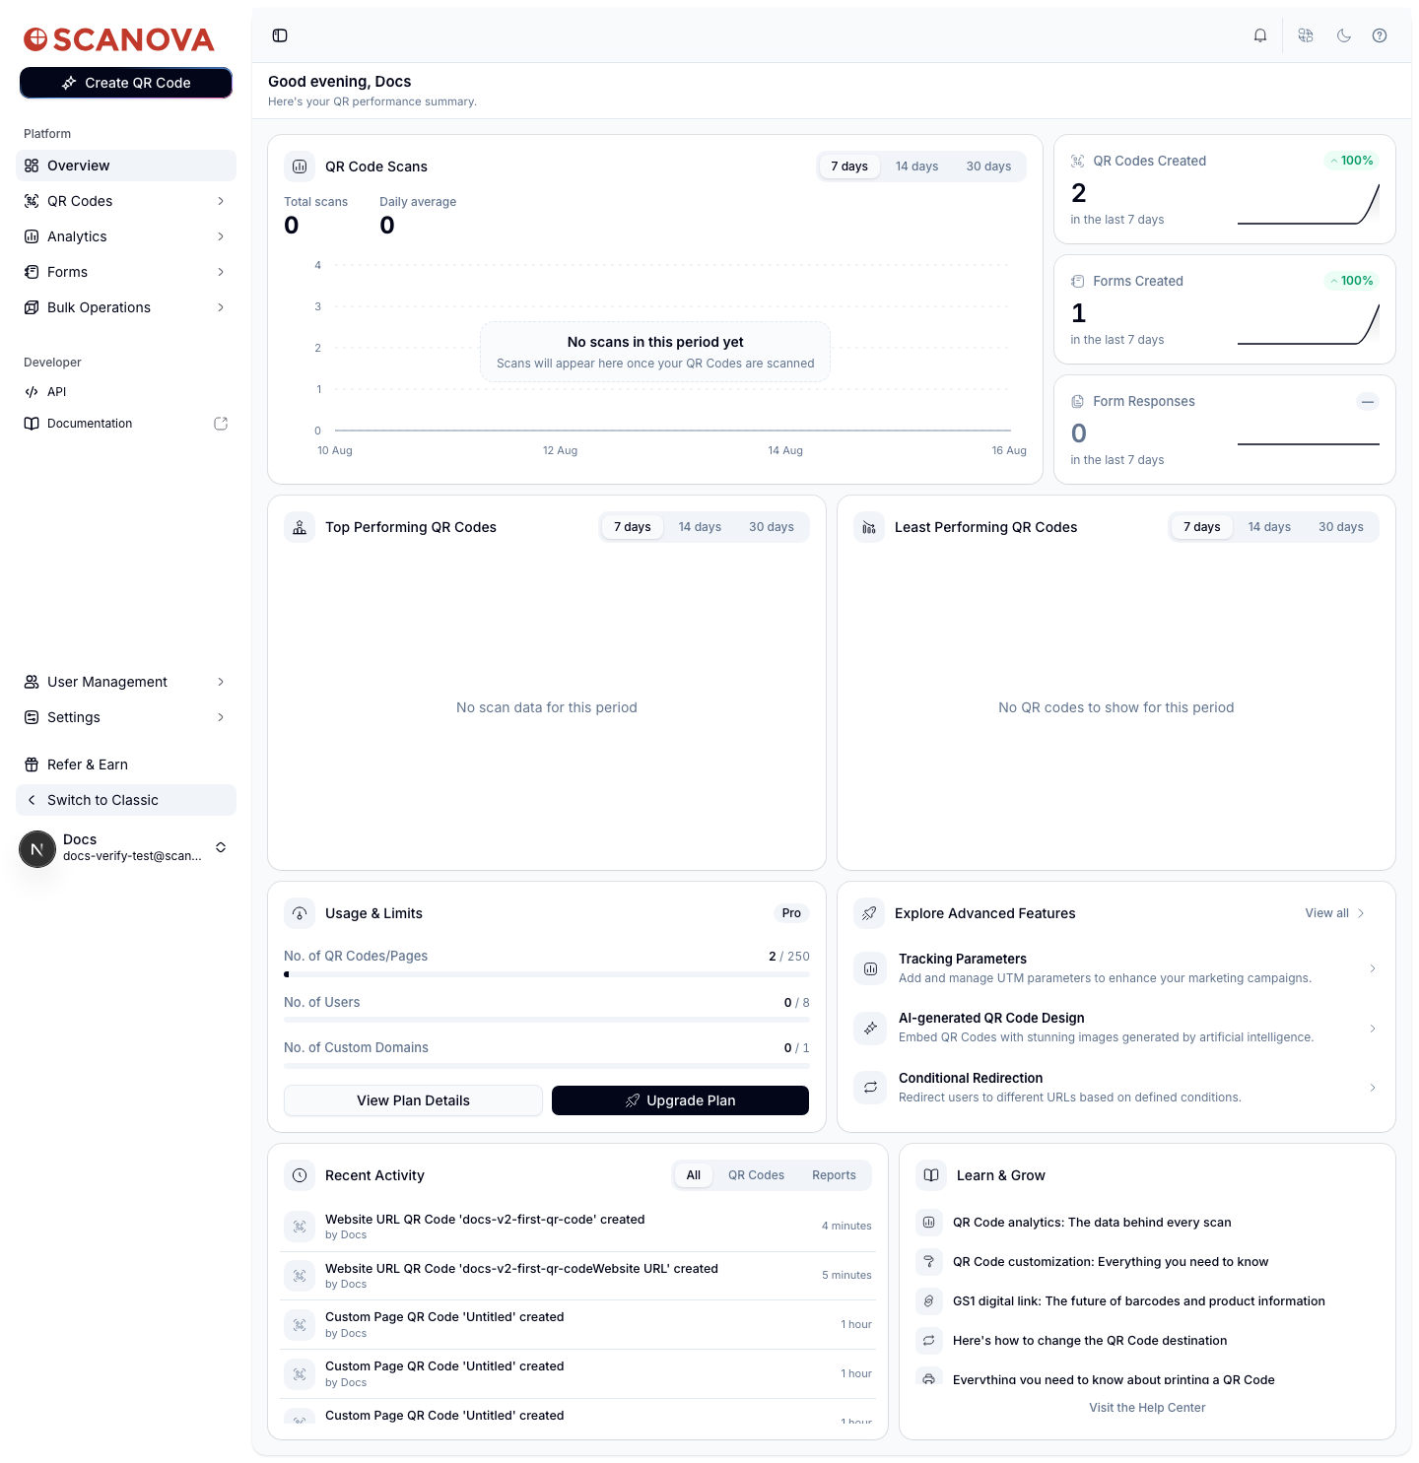The height and width of the screenshot is (1463, 1419).
Task: Open 'docs-v2-first-qr-code' created activity row
Action: click(577, 1227)
